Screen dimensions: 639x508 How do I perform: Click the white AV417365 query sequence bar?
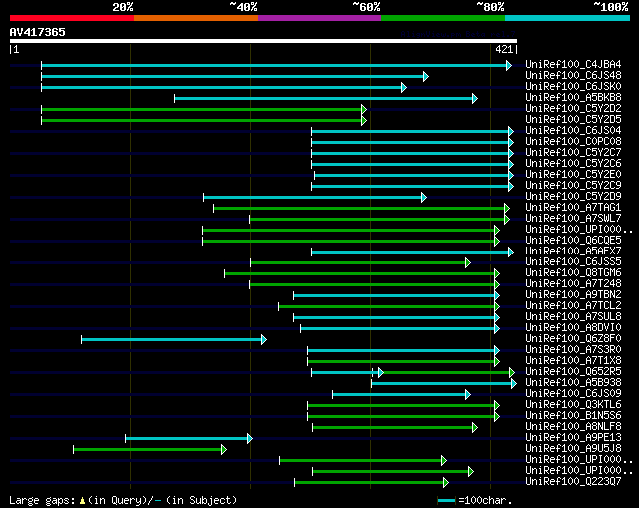point(264,41)
